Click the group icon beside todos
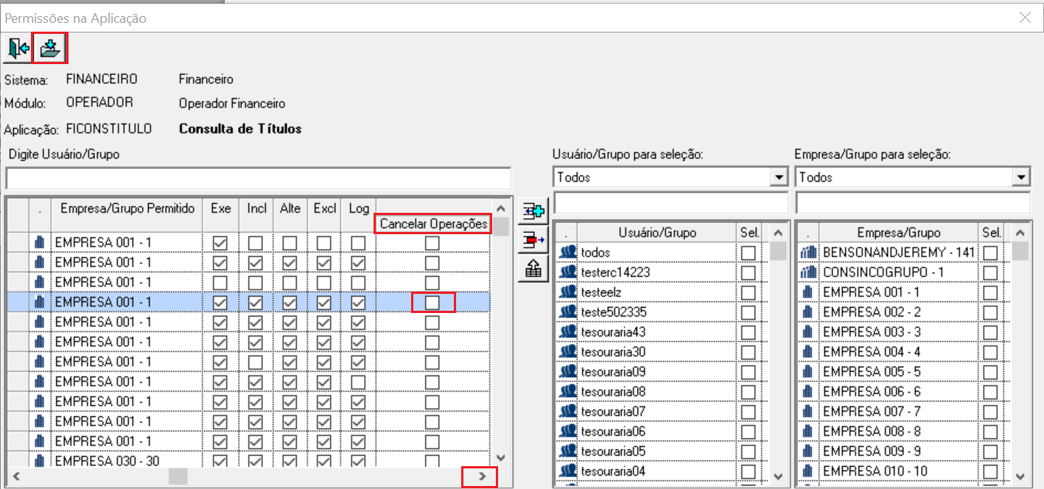 pos(568,253)
